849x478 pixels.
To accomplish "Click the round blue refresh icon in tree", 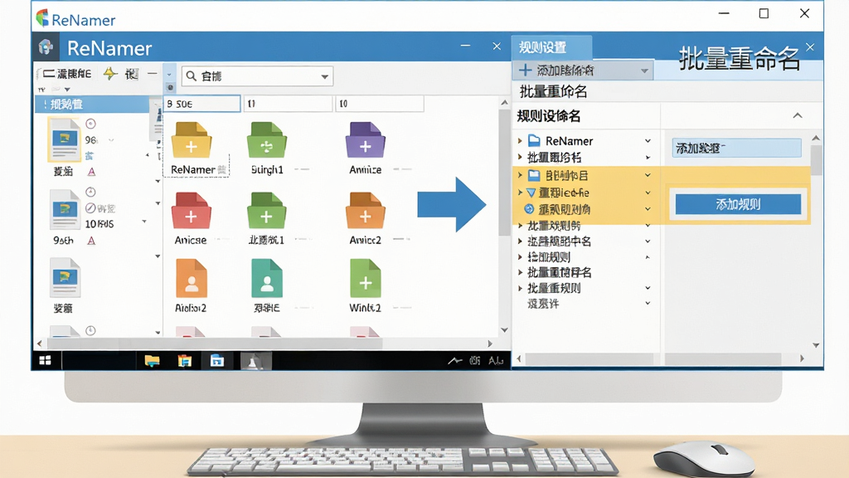I will 529,208.
